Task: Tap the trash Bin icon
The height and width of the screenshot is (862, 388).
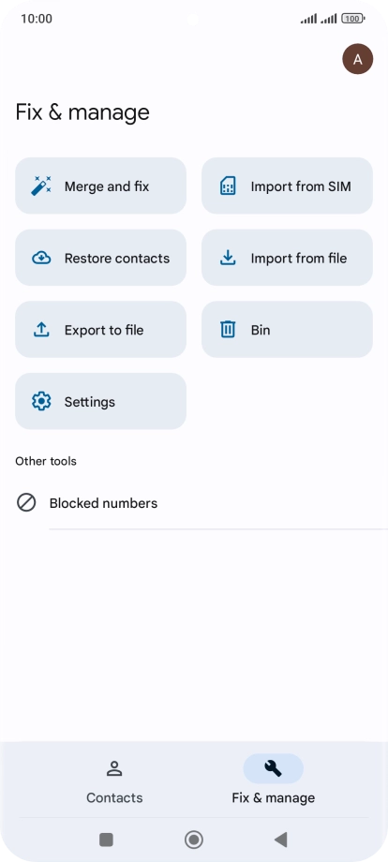Action: [228, 329]
